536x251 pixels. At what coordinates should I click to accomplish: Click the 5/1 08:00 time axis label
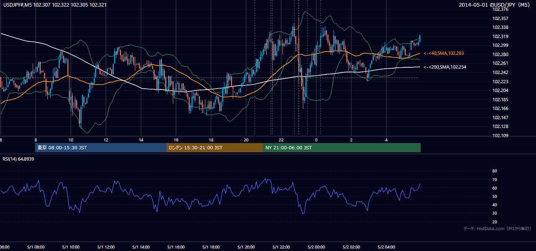point(35,247)
